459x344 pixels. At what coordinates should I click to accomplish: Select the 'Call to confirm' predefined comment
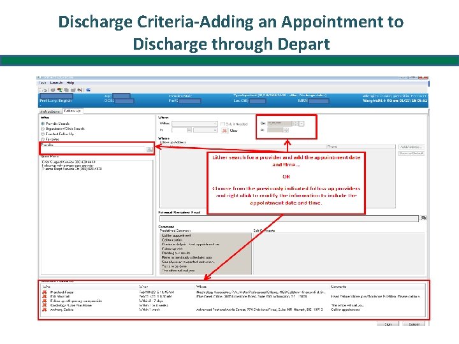tap(172, 240)
